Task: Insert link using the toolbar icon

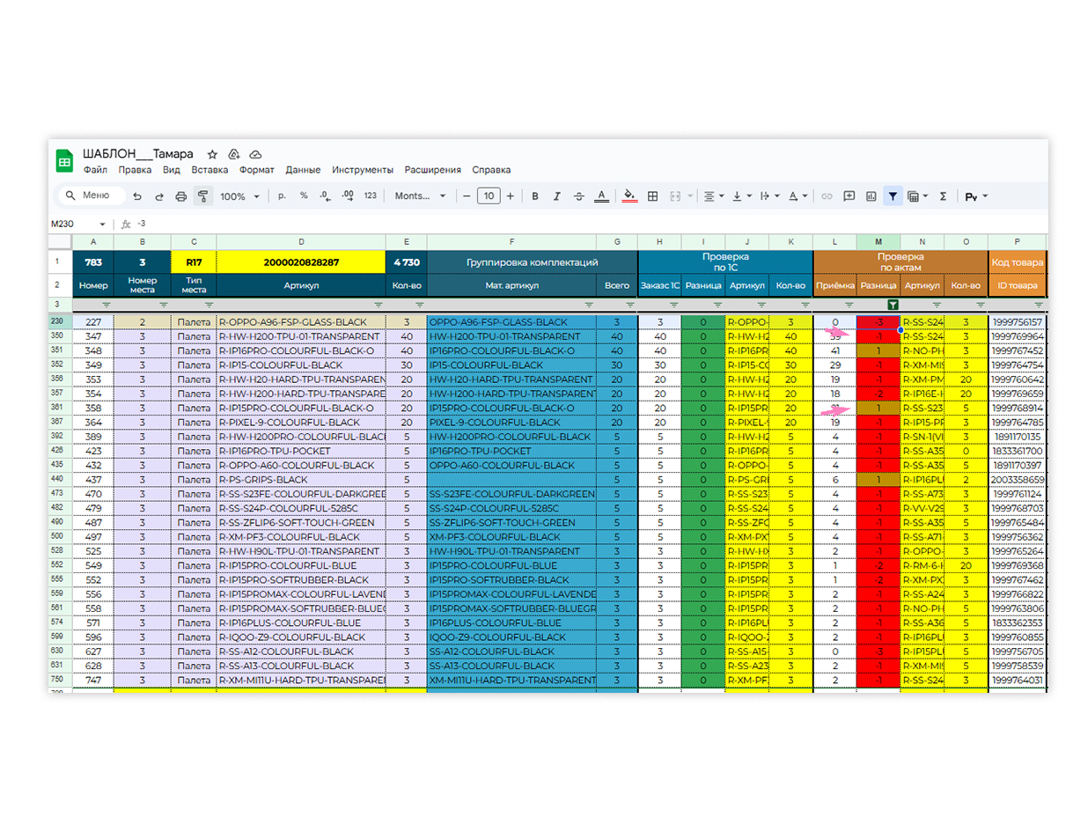Action: (827, 196)
